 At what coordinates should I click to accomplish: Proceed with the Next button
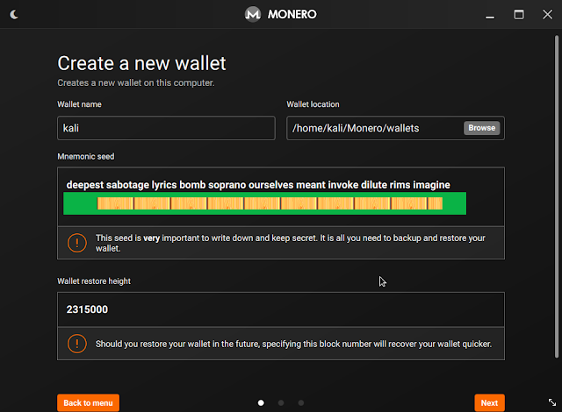tap(489, 403)
